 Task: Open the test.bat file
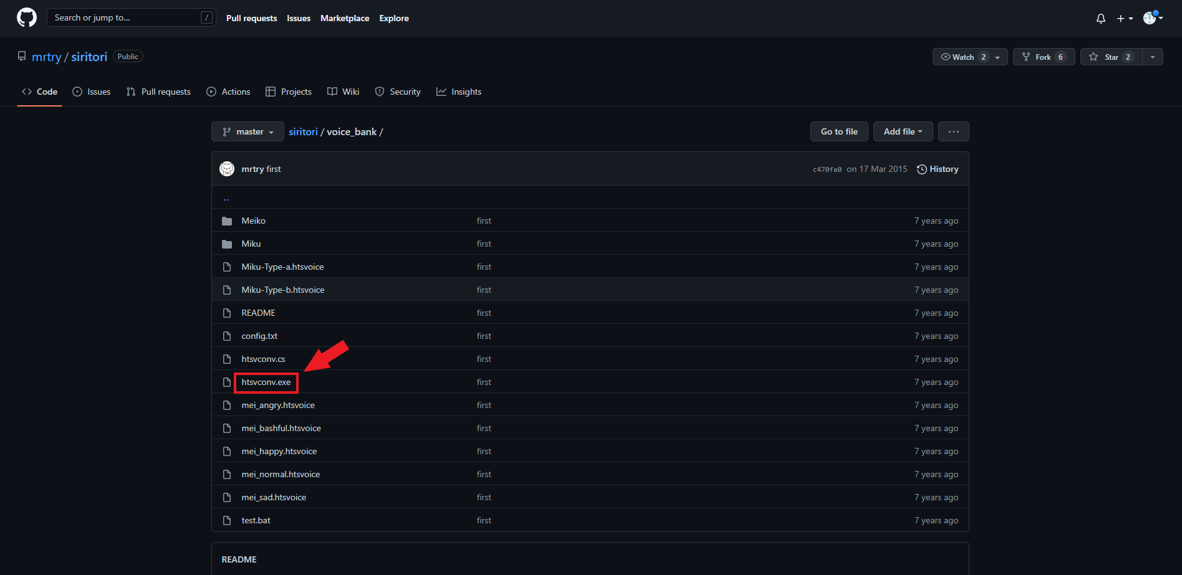click(x=256, y=520)
